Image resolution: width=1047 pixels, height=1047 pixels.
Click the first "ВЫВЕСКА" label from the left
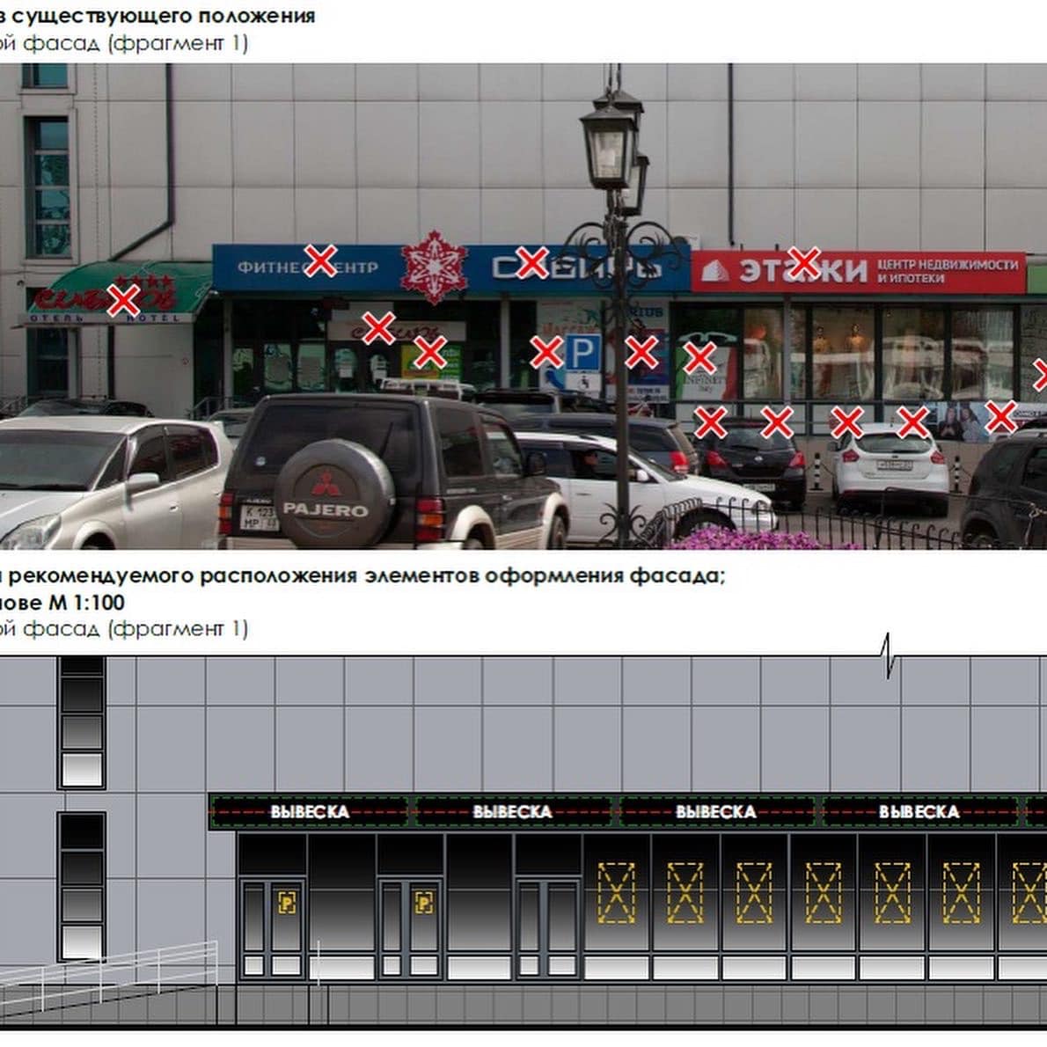pos(310,811)
